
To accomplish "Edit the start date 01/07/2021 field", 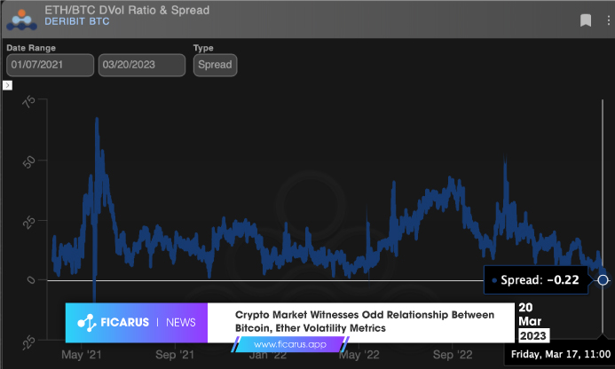I will click(51, 65).
